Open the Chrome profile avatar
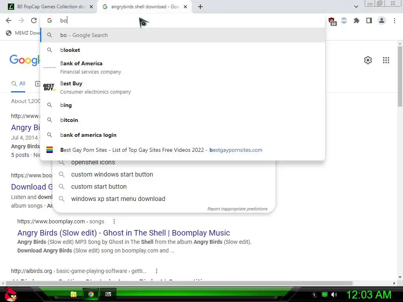The height and width of the screenshot is (302, 403). 382,20
